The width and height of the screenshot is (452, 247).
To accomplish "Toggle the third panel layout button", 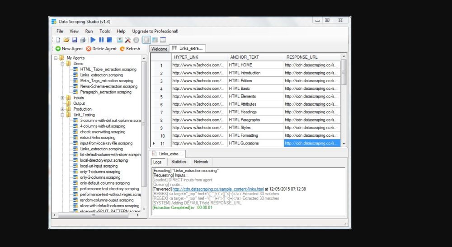I will click(x=163, y=40).
